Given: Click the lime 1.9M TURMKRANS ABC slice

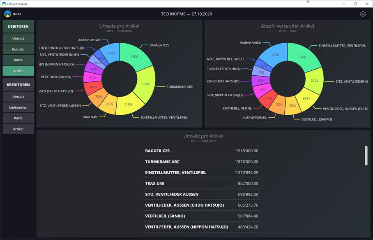Looking at the screenshot, I should point(145,84).
